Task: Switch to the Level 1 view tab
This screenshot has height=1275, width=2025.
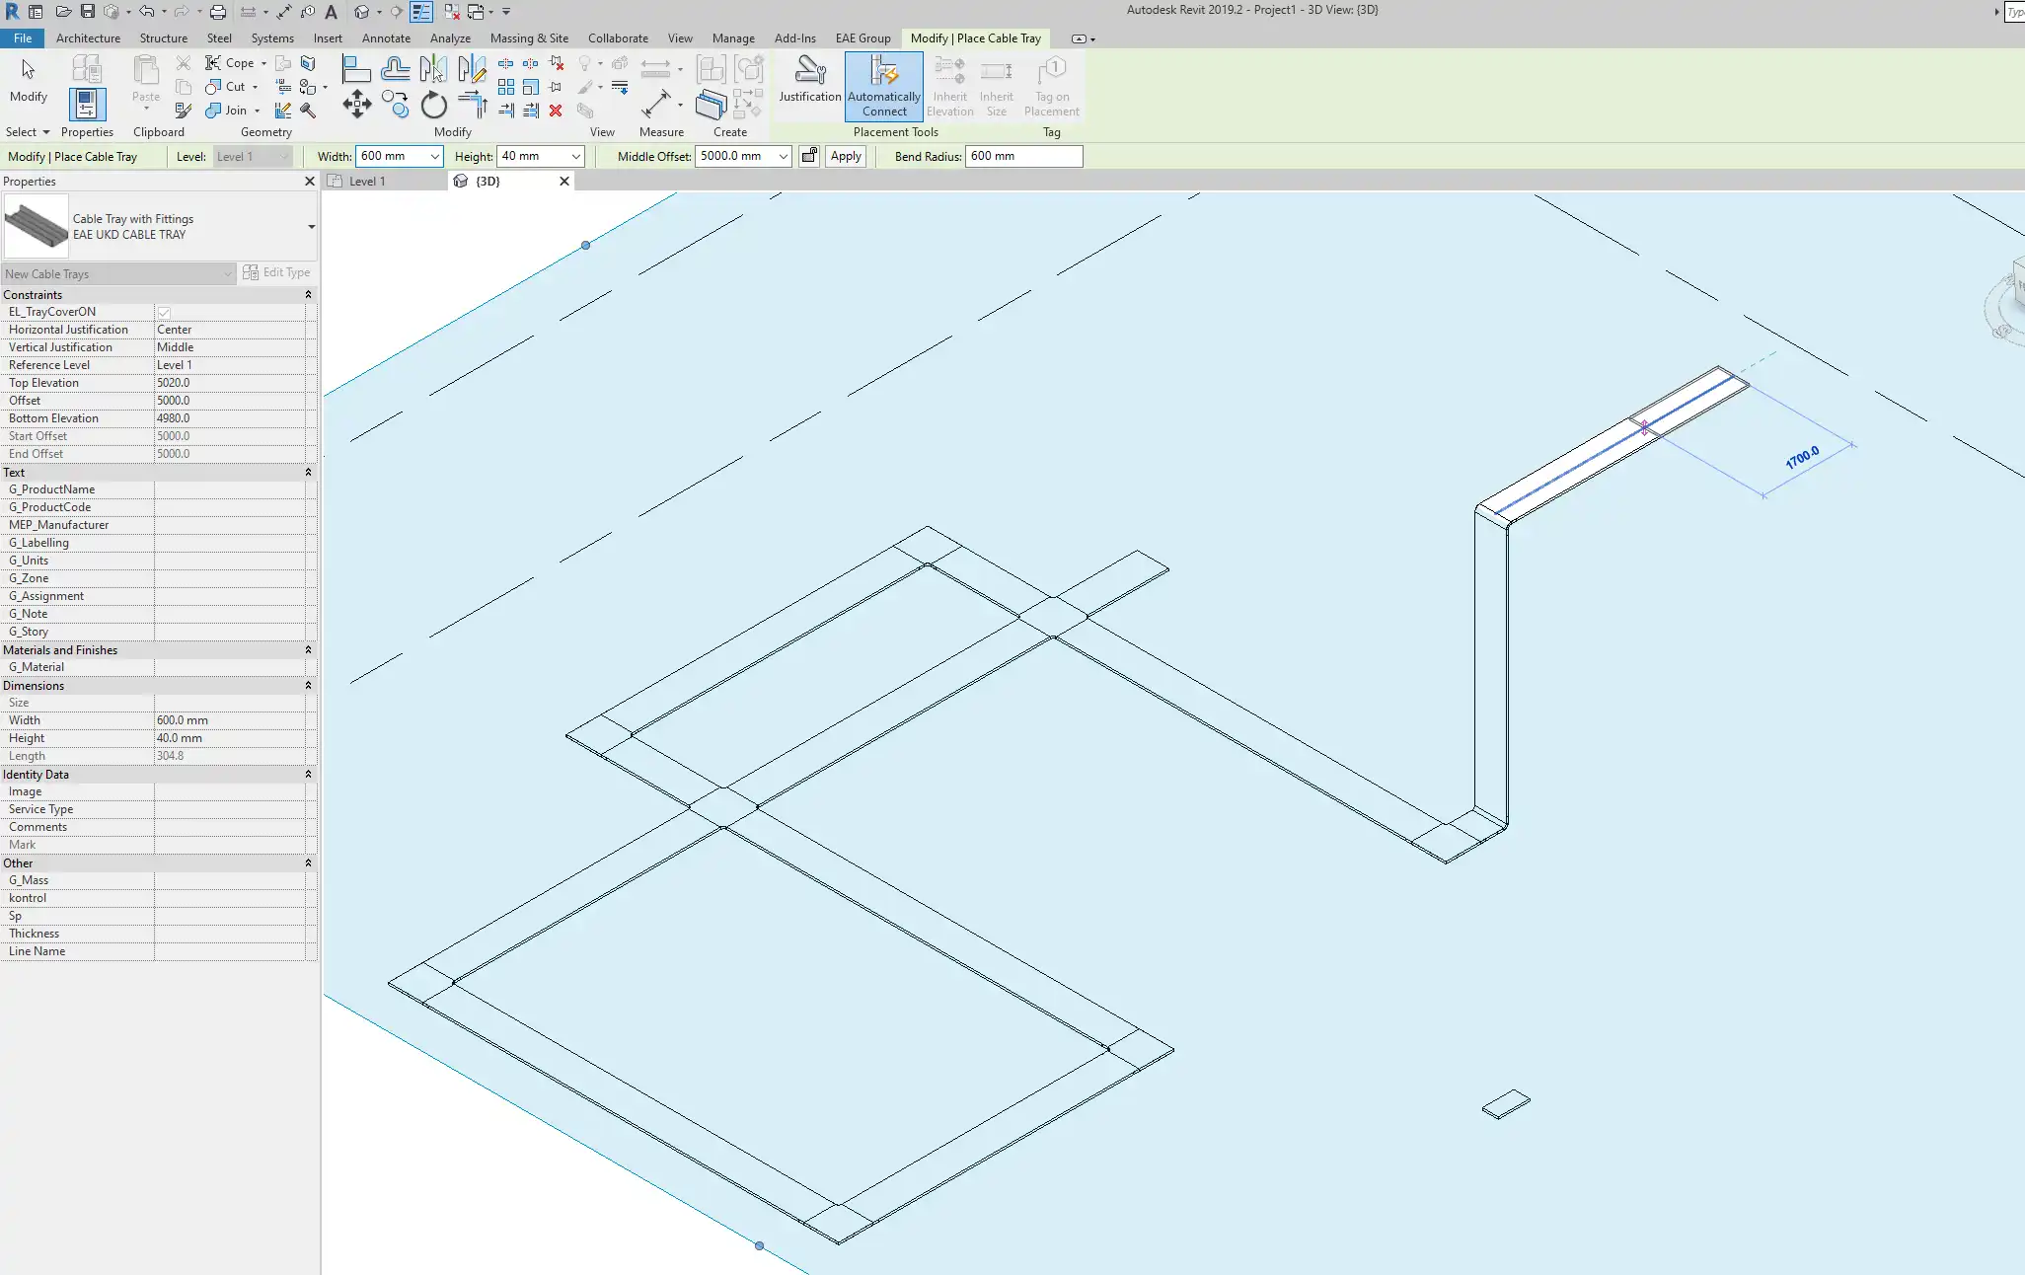Action: coord(366,182)
